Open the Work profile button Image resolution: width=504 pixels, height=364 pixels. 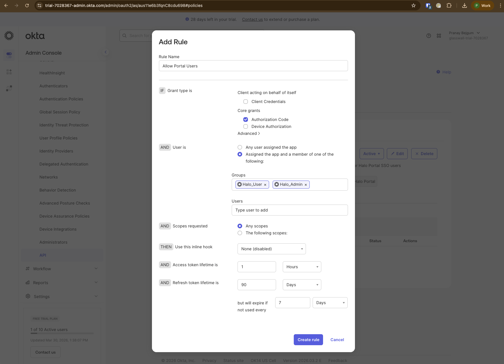tap(483, 5)
